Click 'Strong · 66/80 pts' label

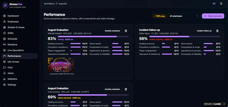click(x=65, y=39)
